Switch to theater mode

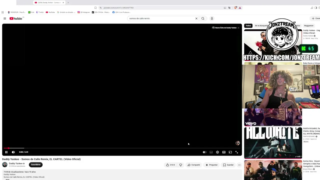224,152
